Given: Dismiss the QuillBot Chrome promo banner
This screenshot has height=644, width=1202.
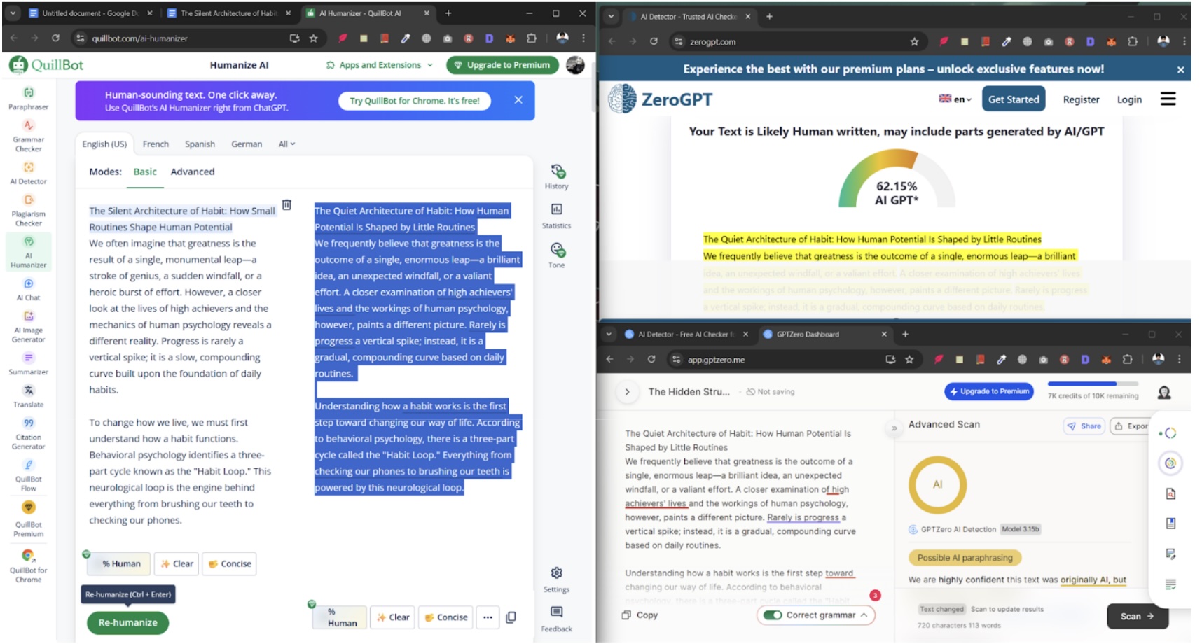Looking at the screenshot, I should (x=518, y=100).
